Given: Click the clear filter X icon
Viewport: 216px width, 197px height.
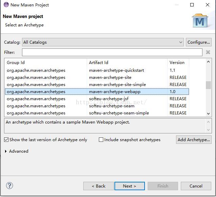Looking at the screenshot, I should point(208,52).
